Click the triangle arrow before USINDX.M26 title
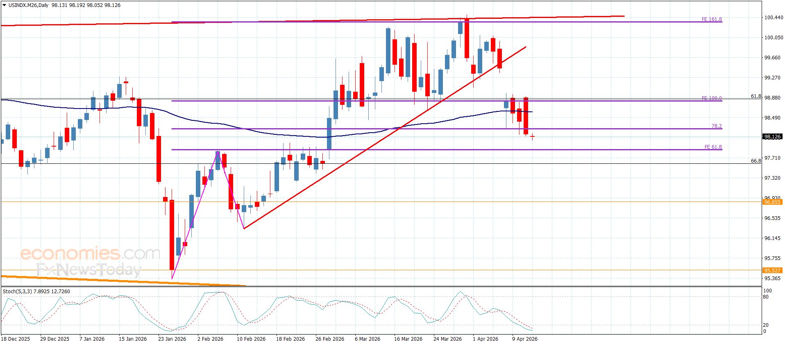 click(4, 6)
